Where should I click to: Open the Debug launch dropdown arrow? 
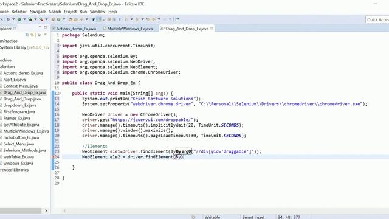13,19
